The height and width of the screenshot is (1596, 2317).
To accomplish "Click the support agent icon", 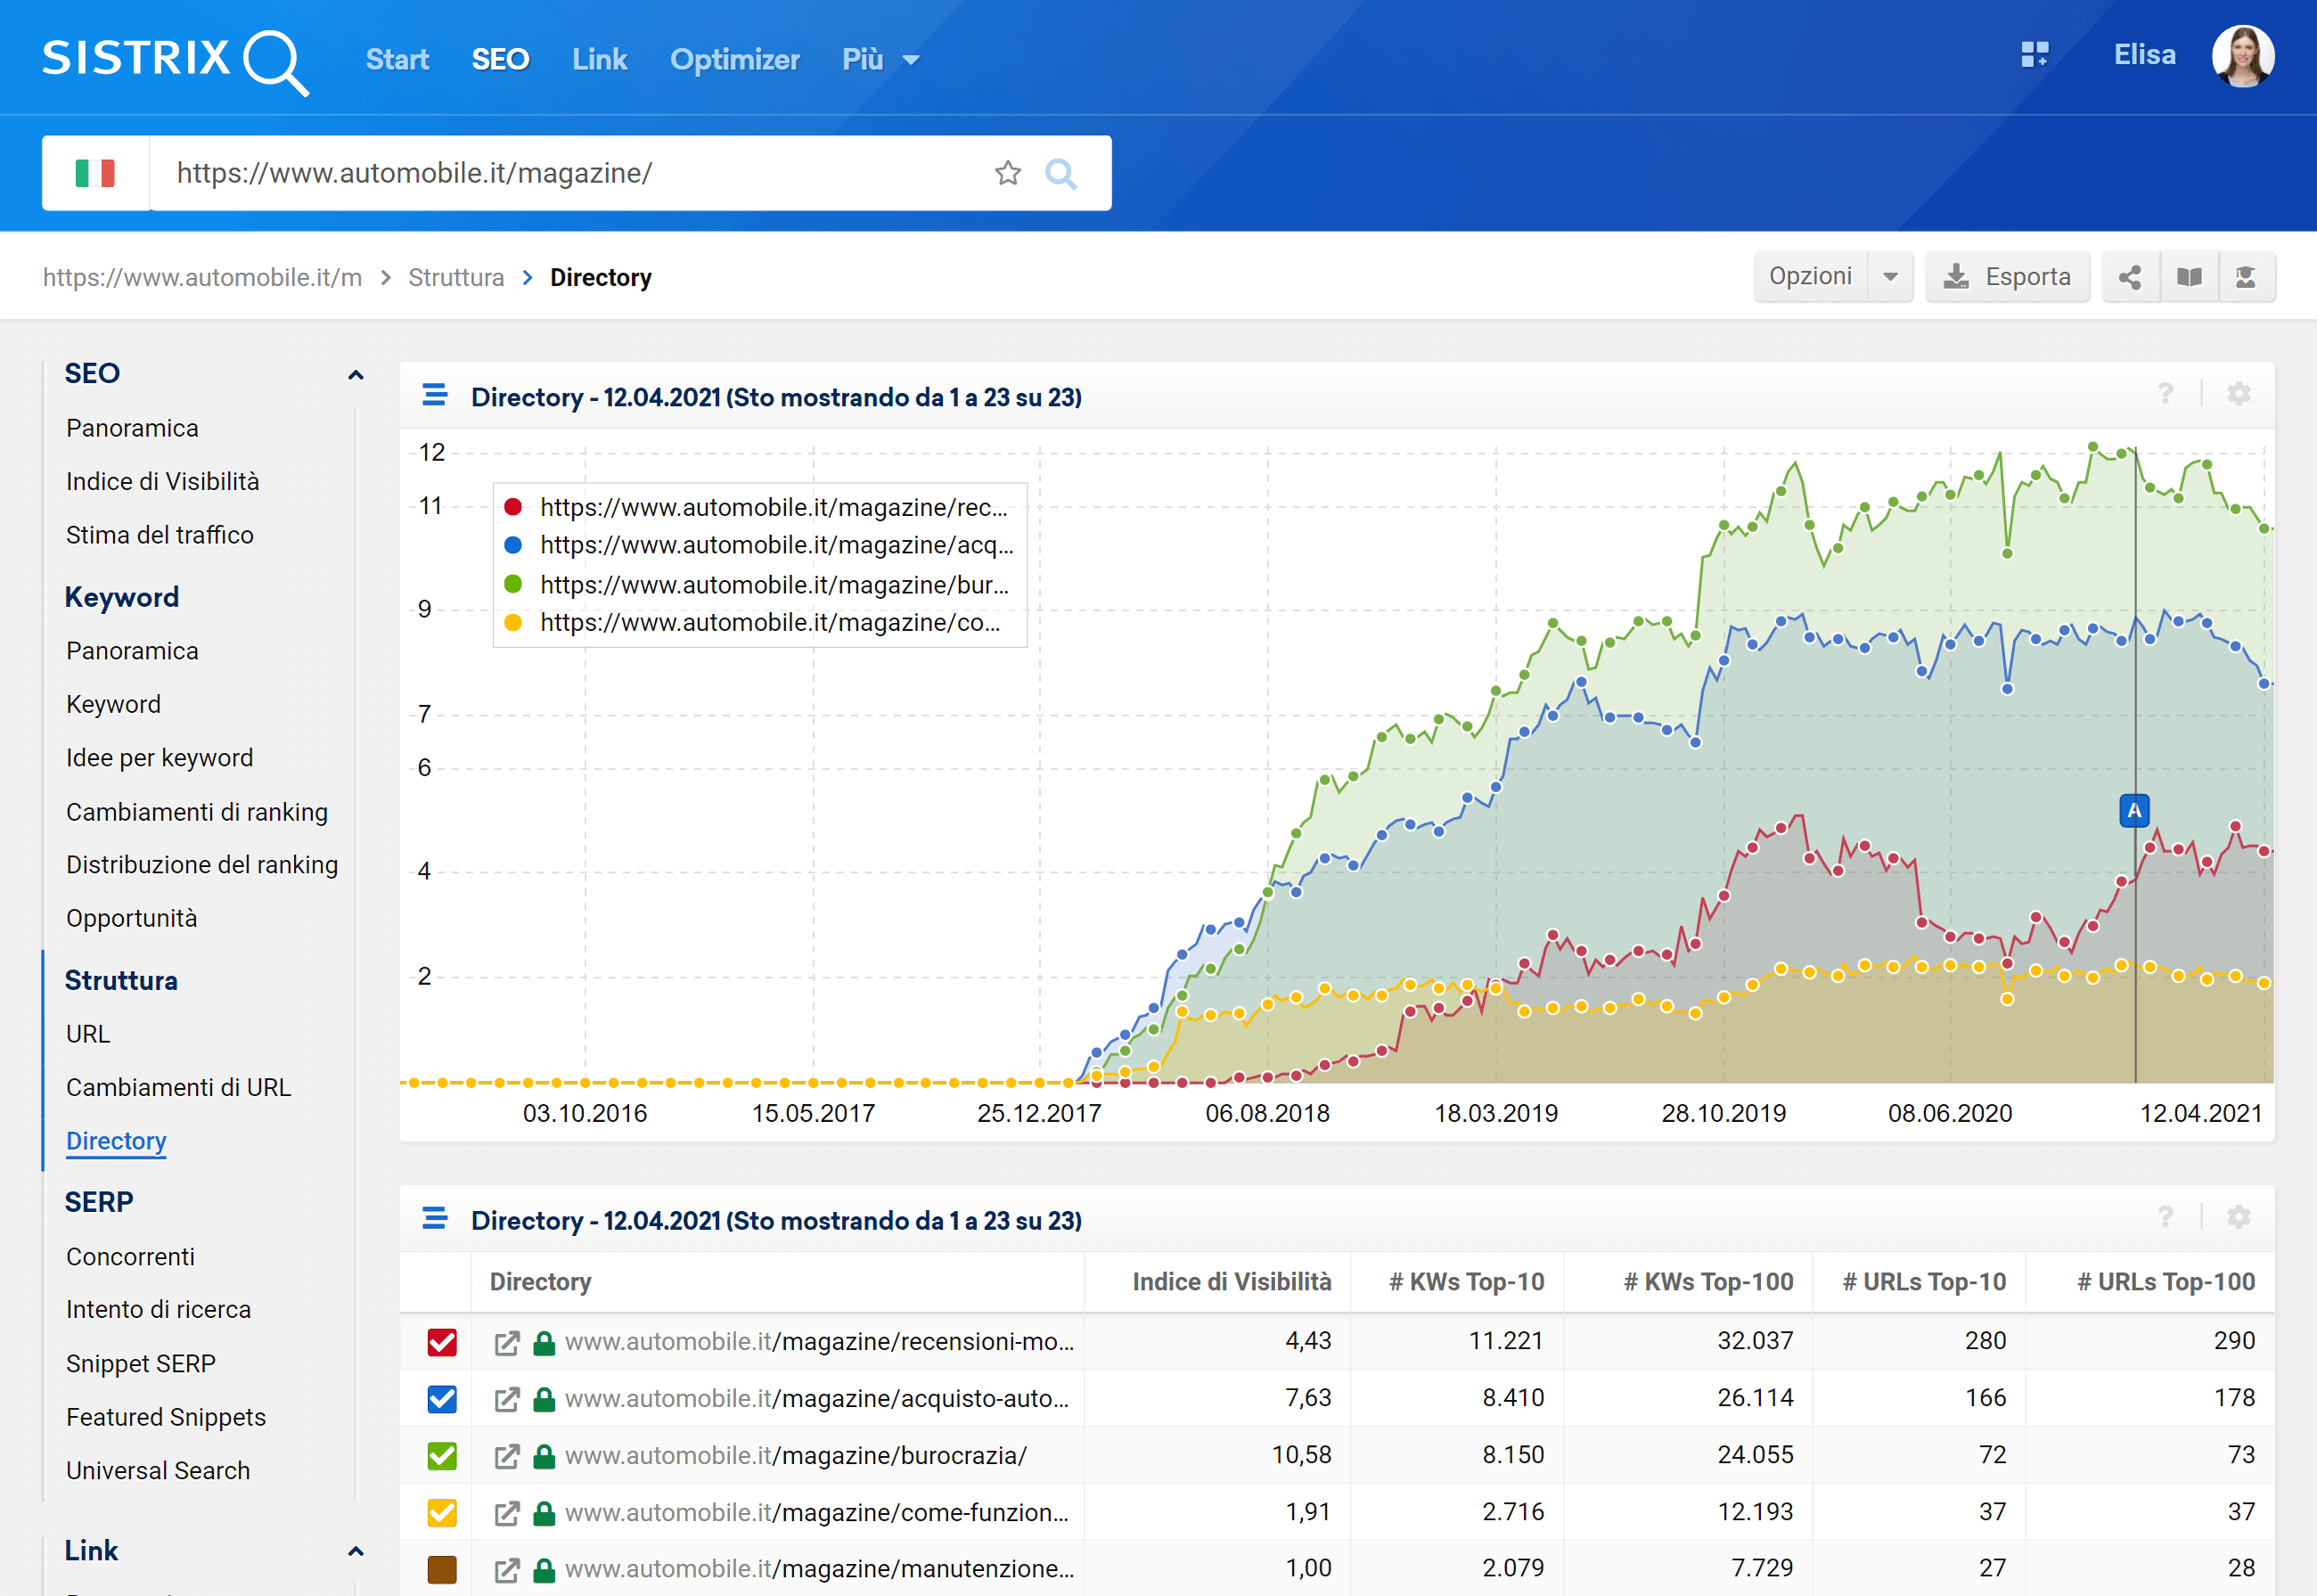I will (x=2246, y=277).
